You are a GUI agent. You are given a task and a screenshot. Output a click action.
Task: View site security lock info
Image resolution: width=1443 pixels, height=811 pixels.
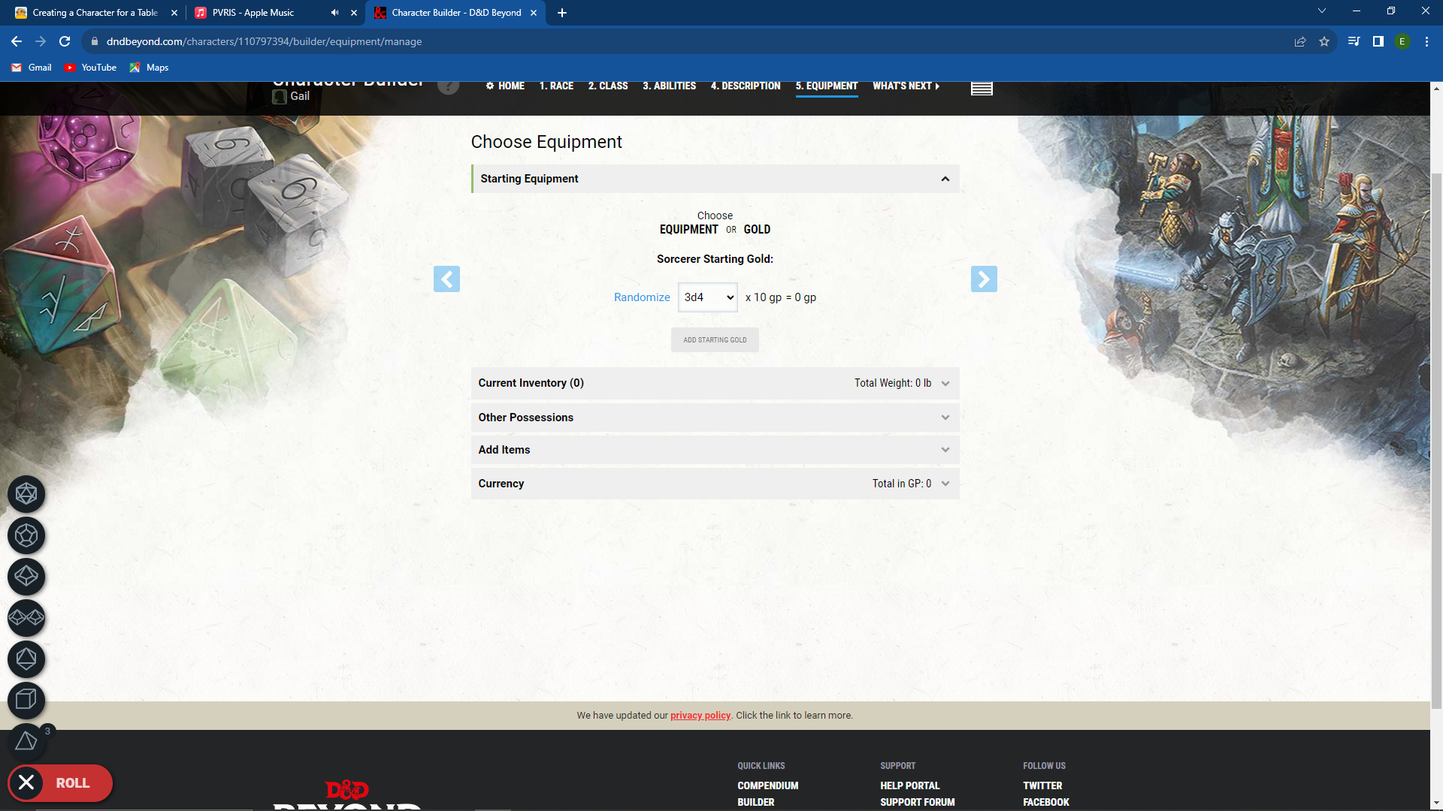coord(95,41)
